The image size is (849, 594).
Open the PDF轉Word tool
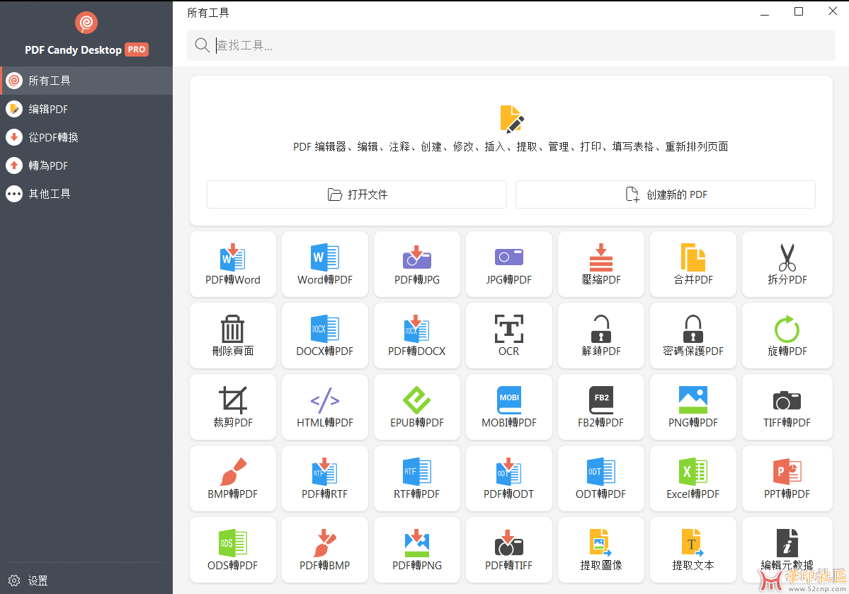(233, 264)
